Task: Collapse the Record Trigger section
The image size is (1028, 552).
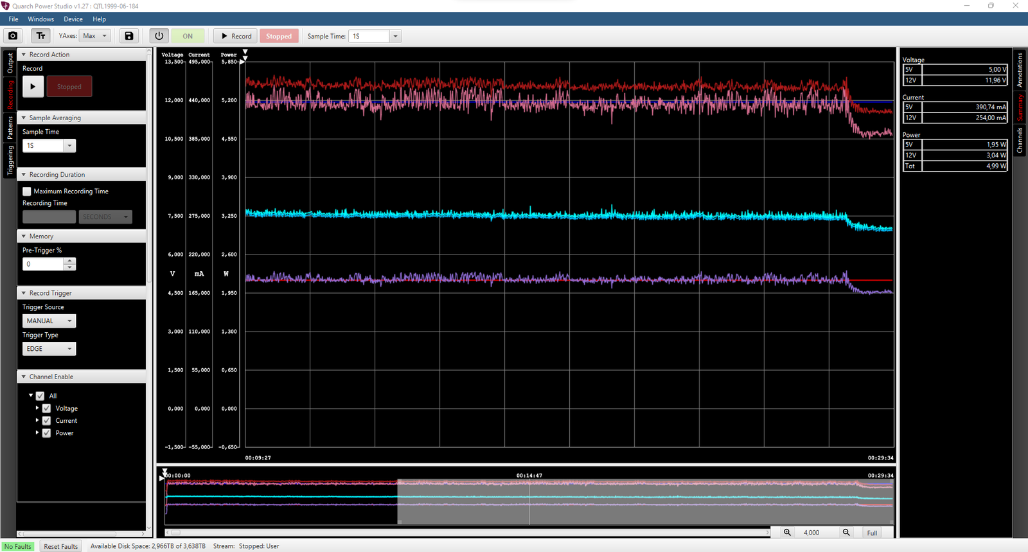Action: [24, 293]
